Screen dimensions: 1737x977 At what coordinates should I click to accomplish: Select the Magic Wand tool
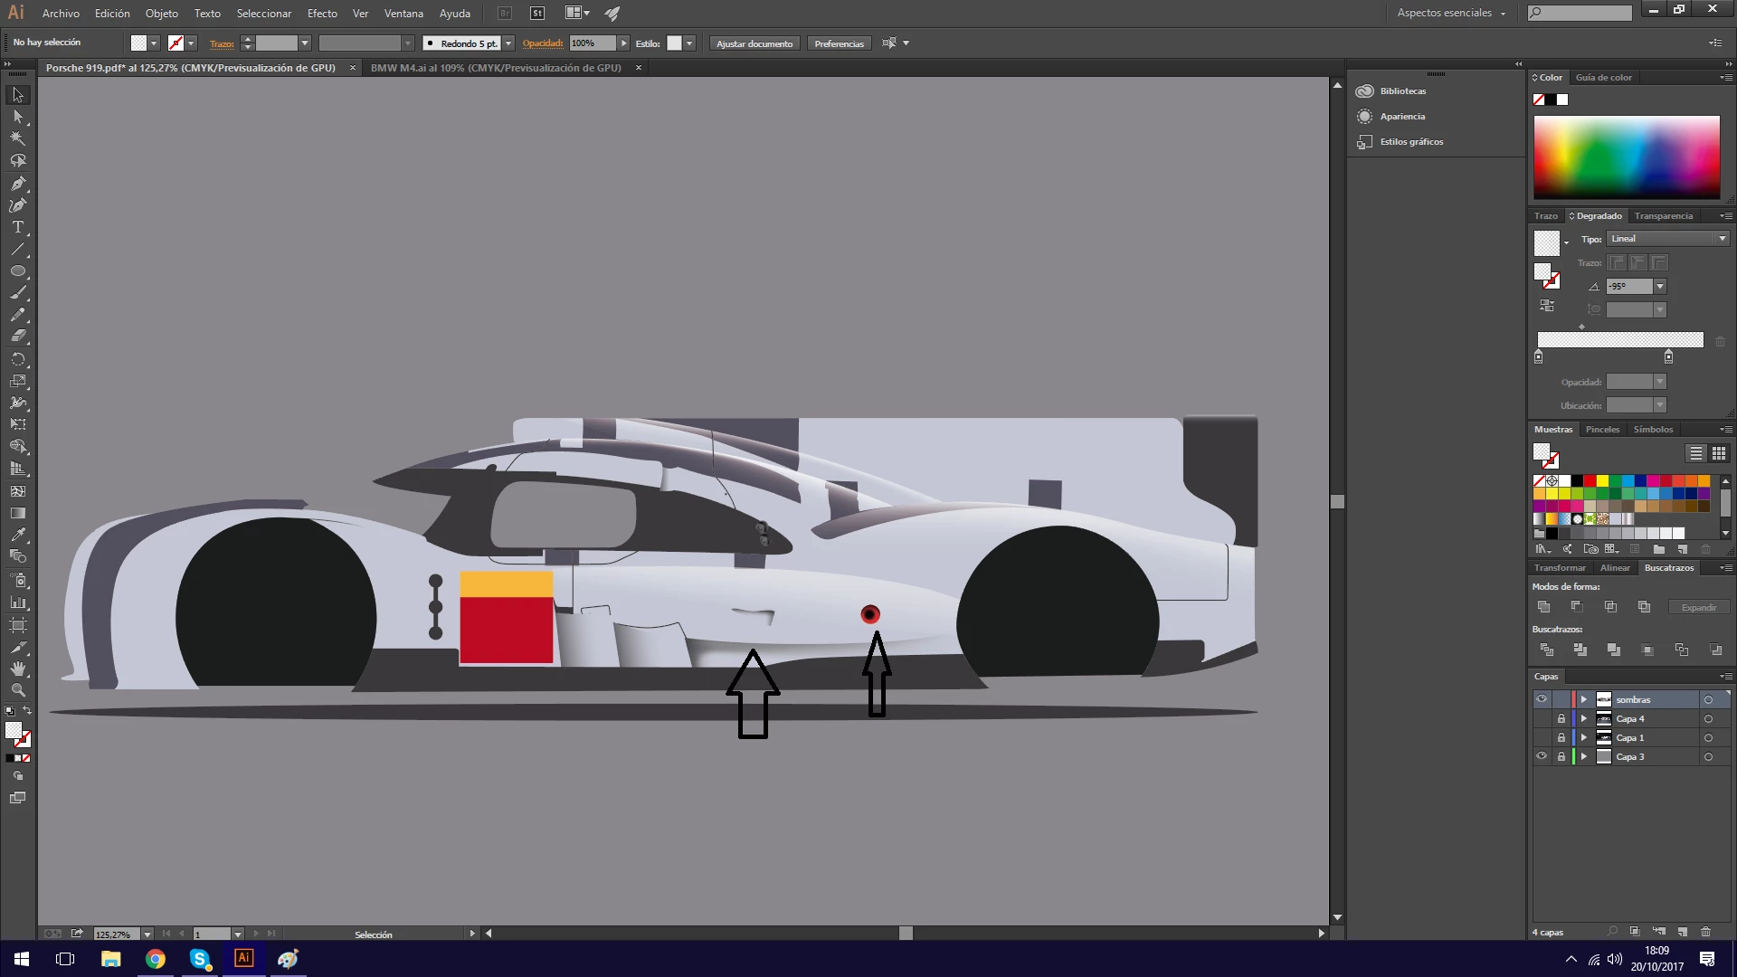pos(17,138)
